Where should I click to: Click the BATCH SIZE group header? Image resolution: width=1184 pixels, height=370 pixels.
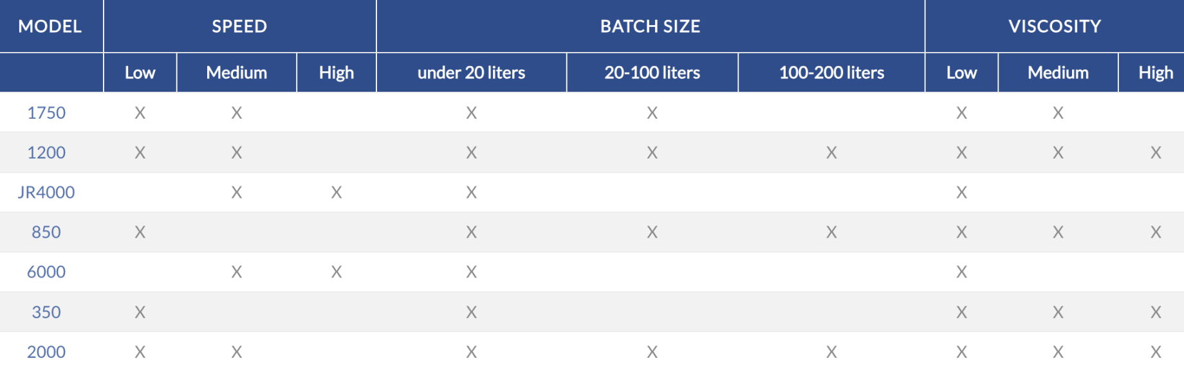(x=650, y=26)
